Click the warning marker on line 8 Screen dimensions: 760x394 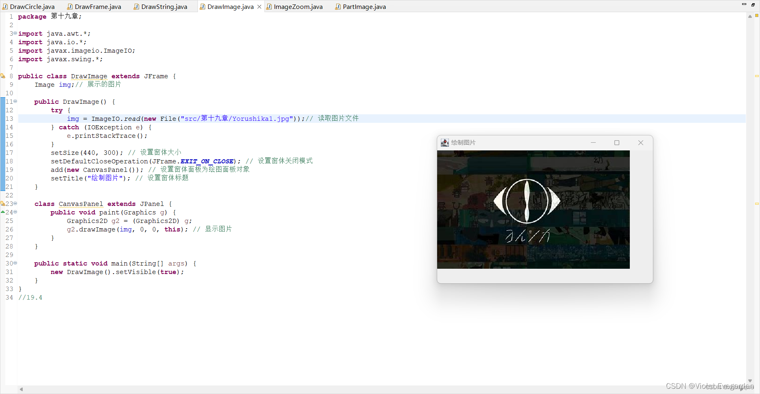pyautogui.click(x=3, y=76)
